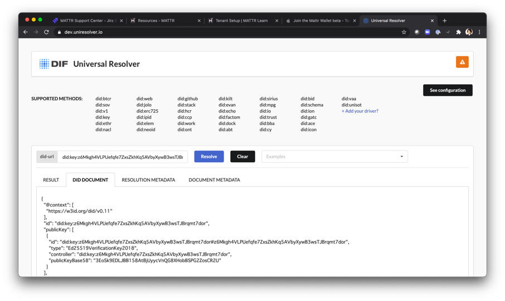
Task: Click the Ed25519VerificationKey2018 type line
Action: pos(94,248)
